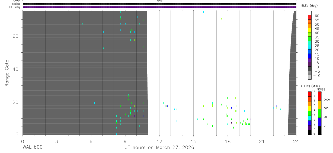Click the light gray bottom ELEV legend swatch
The width and height of the screenshot is (333, 153).
click(310, 77)
